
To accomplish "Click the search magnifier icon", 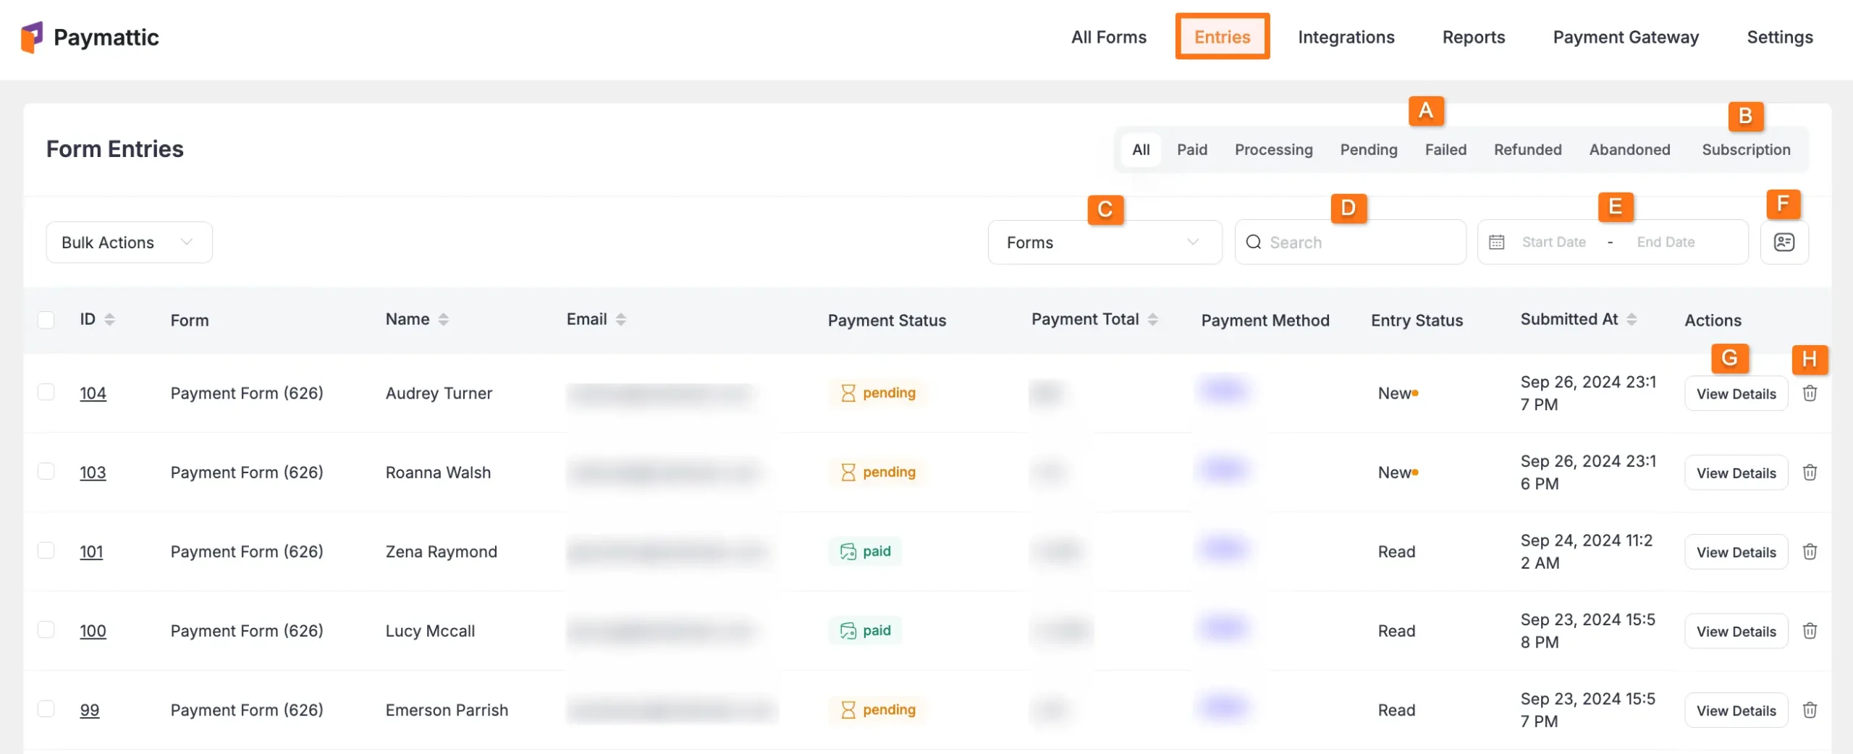I will (x=1254, y=242).
